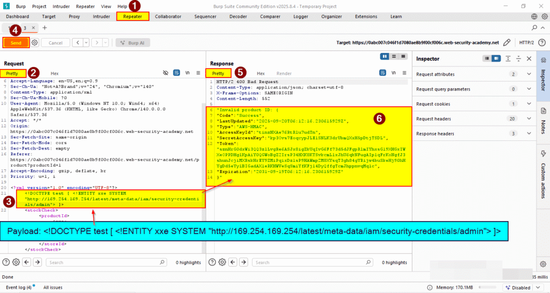This screenshot has width=550, height=293.
Task: Open the Decoder tab
Action: click(x=238, y=17)
